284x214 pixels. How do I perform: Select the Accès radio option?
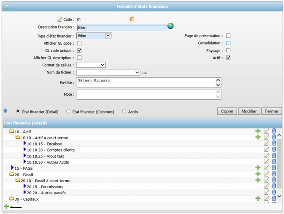coord(124,111)
